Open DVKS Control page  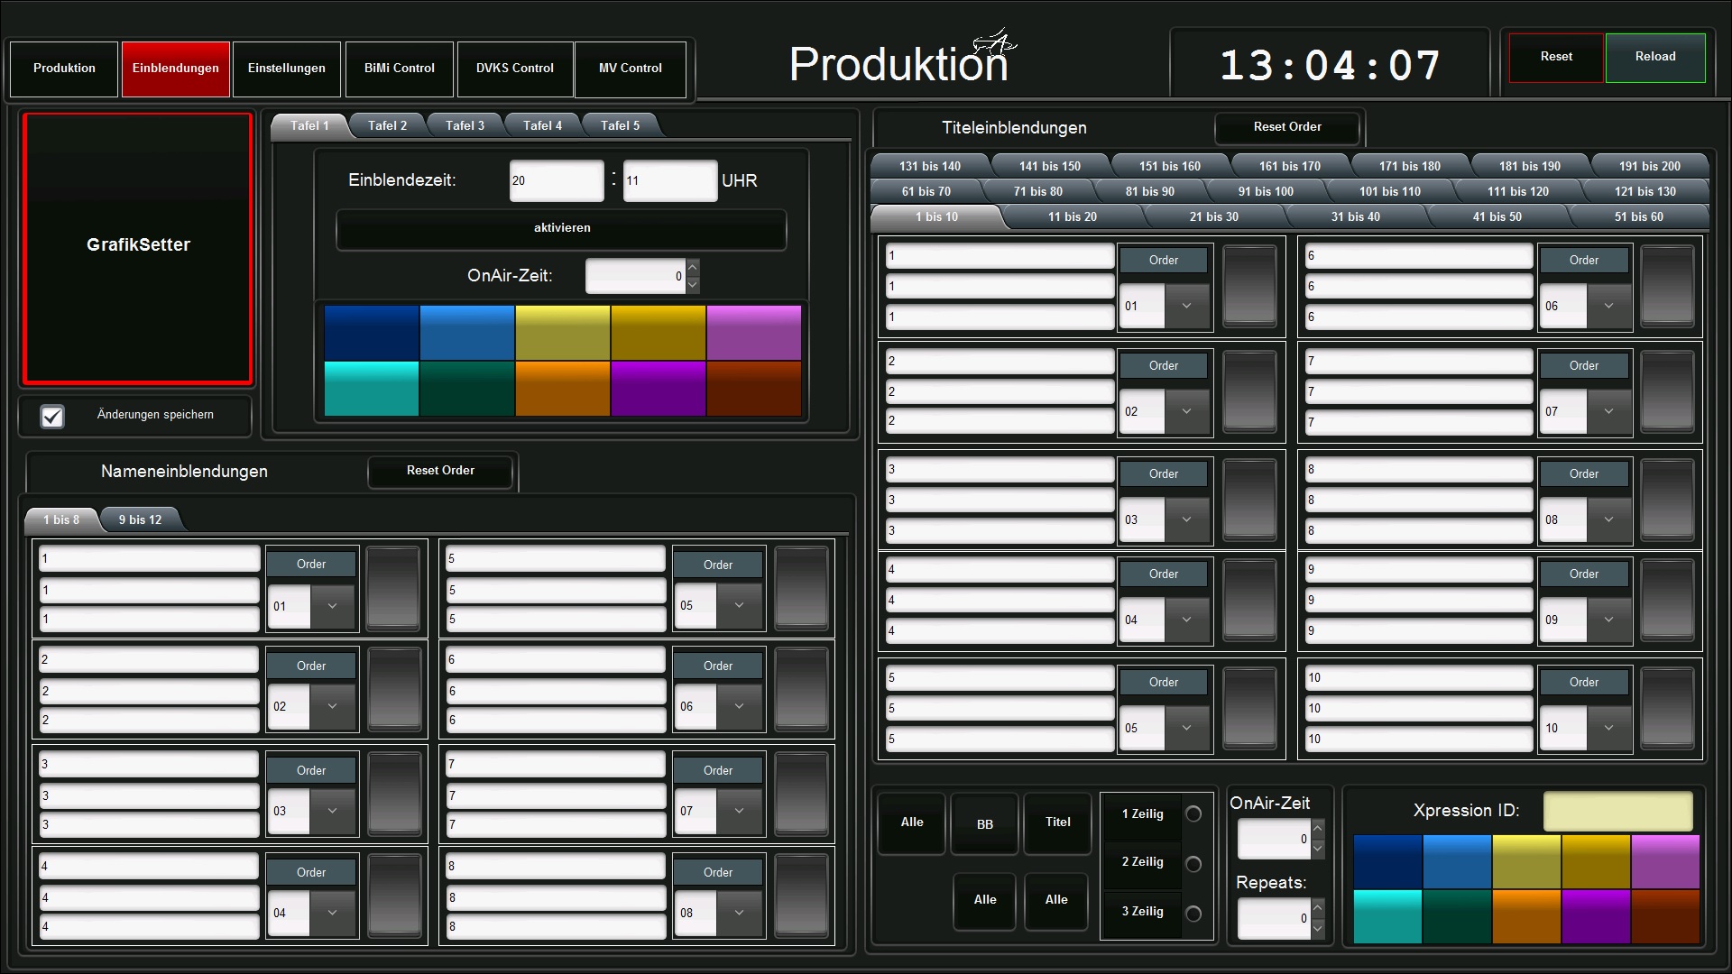pyautogui.click(x=515, y=69)
